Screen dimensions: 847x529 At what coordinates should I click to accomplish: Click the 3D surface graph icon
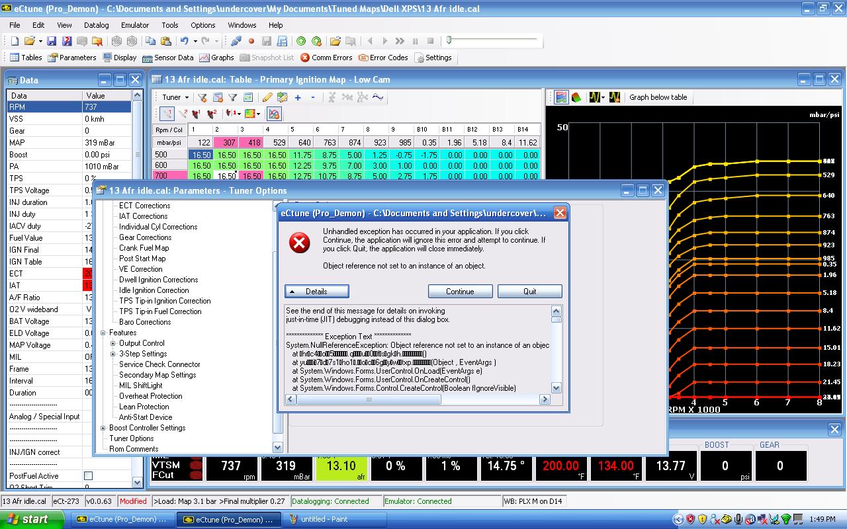(x=576, y=97)
